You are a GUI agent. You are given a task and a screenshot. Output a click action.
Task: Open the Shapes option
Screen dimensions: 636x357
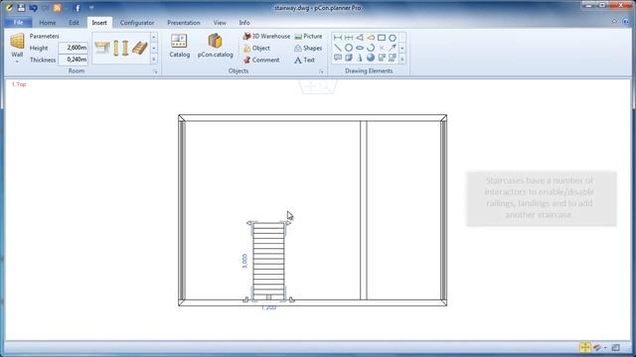pyautogui.click(x=308, y=48)
